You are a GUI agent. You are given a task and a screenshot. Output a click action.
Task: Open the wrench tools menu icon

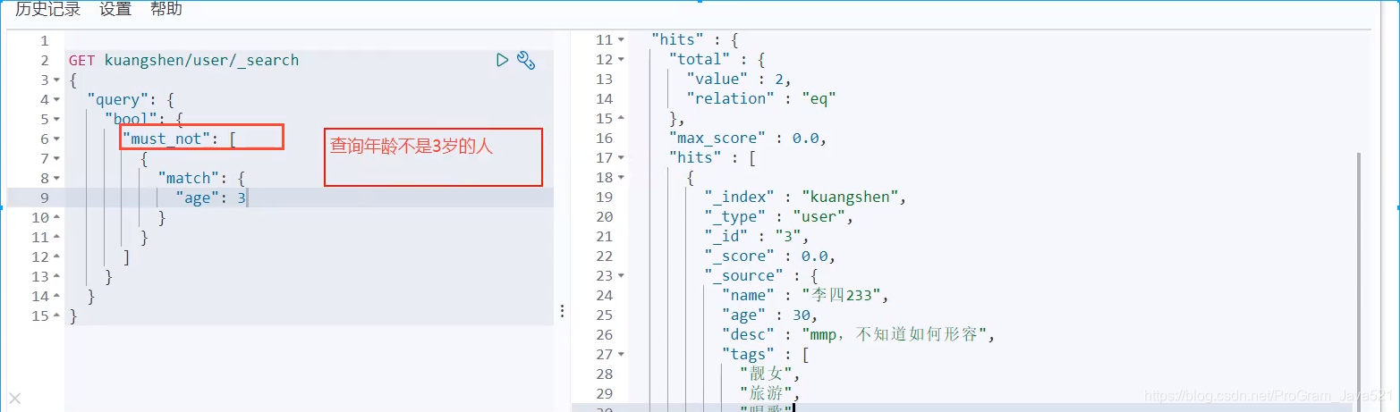click(526, 61)
